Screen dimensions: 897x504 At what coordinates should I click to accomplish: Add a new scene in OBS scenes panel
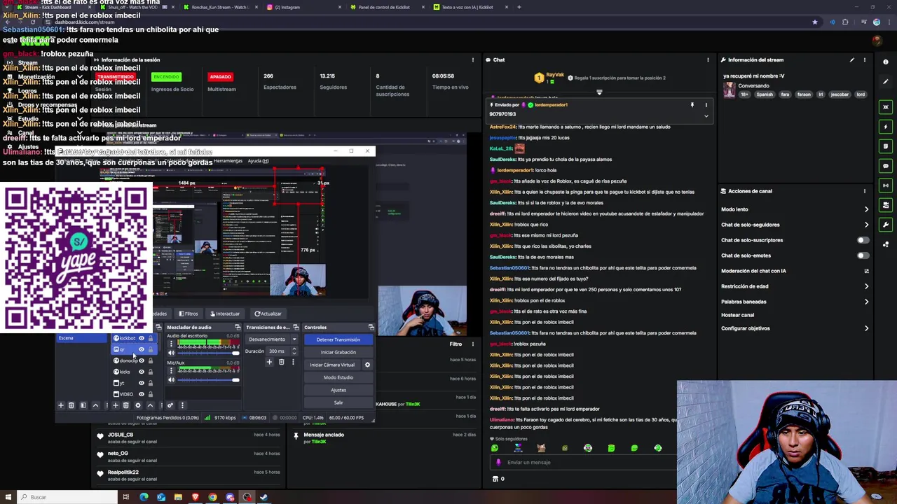pos(61,405)
